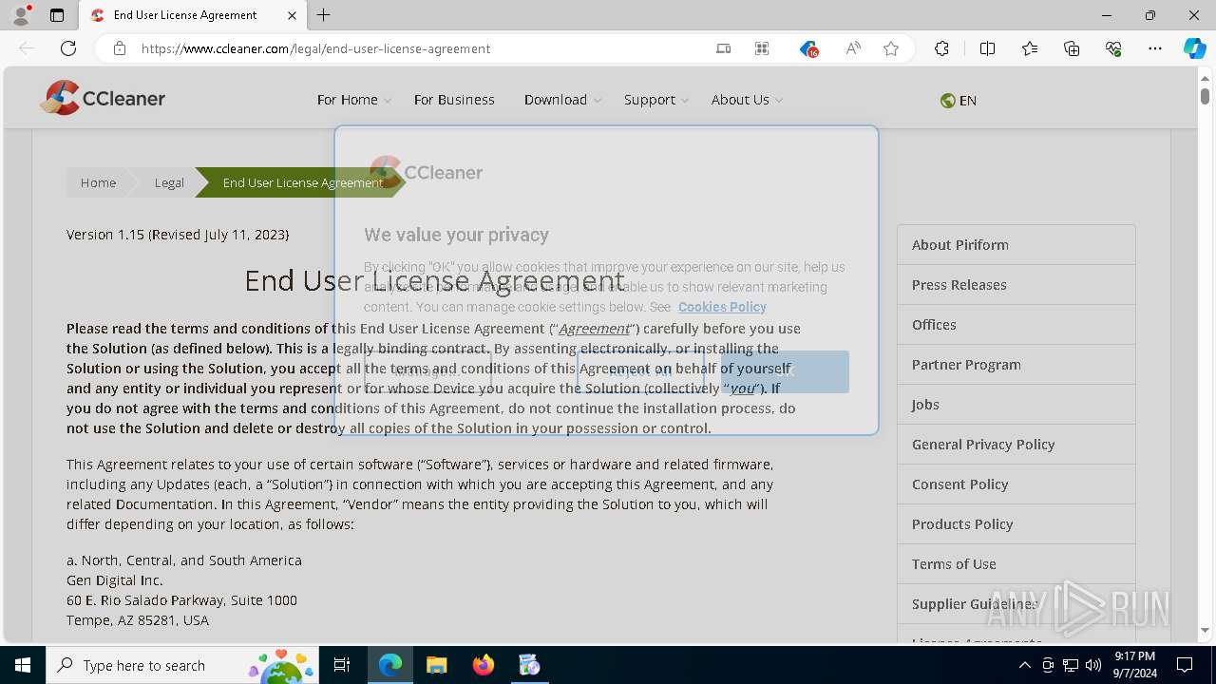
Task: Switch to Microsoft Edge on the taskbar
Action: (389, 665)
